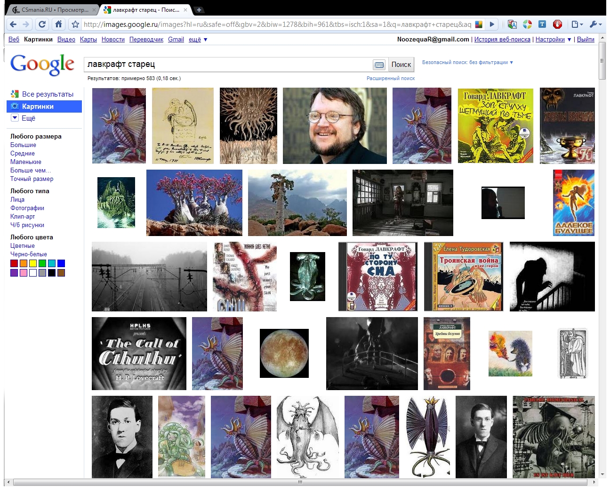610x490 pixels.
Task: Open the Далекое будущее book cover thumbnail
Action: [574, 203]
